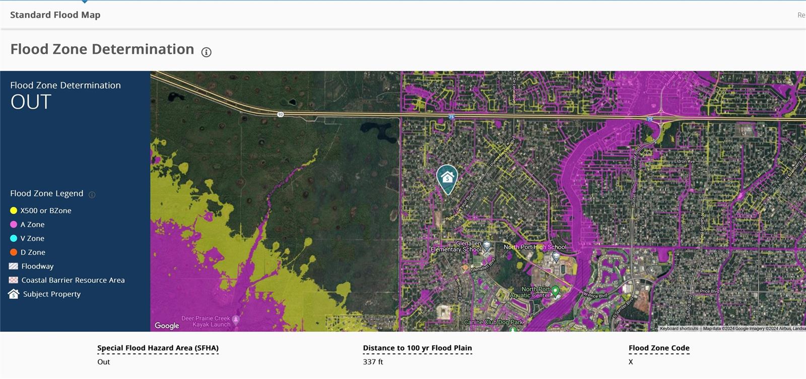Click the Distance to 100 yr Flood Plain label
Image resolution: width=806 pixels, height=379 pixels.
pos(417,348)
